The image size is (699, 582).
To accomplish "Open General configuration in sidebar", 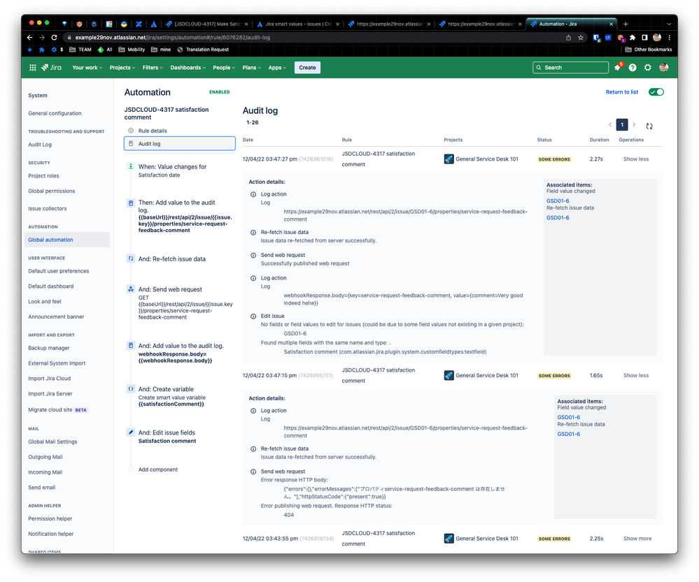I will (55, 113).
